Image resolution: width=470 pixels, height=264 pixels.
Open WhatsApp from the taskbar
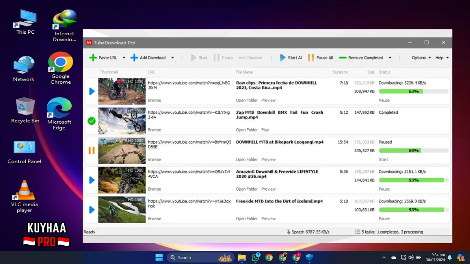256,257
